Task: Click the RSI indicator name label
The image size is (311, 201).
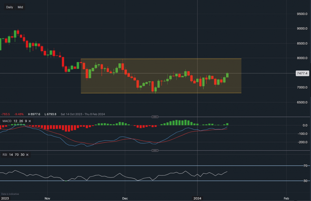Action: tap(4, 154)
